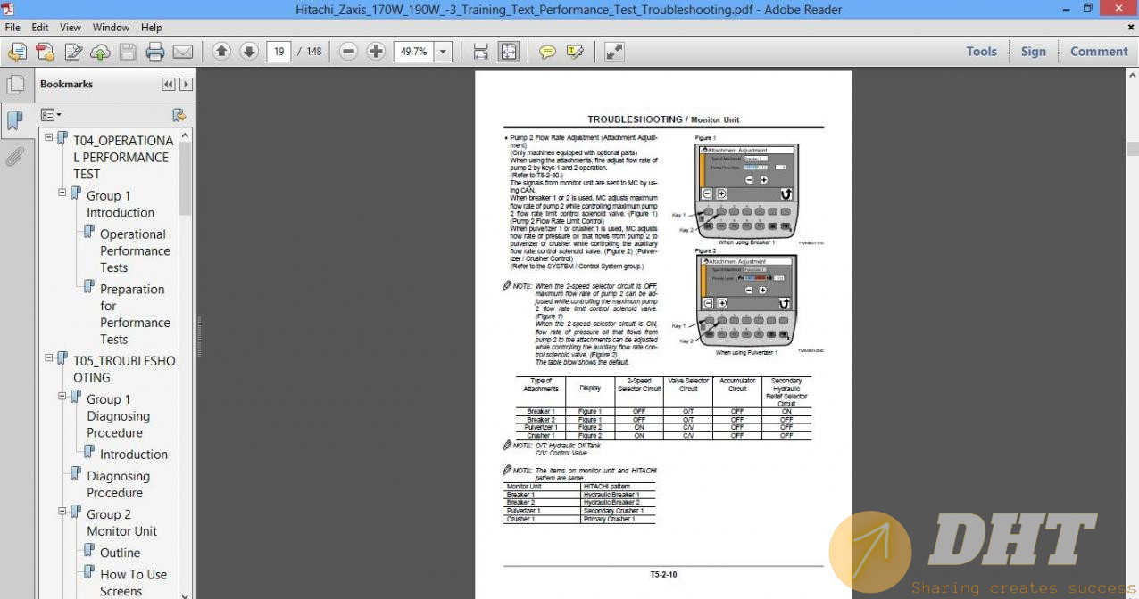Image resolution: width=1139 pixels, height=599 pixels.
Task: Open the fill and sign document icon
Action: pos(73,52)
